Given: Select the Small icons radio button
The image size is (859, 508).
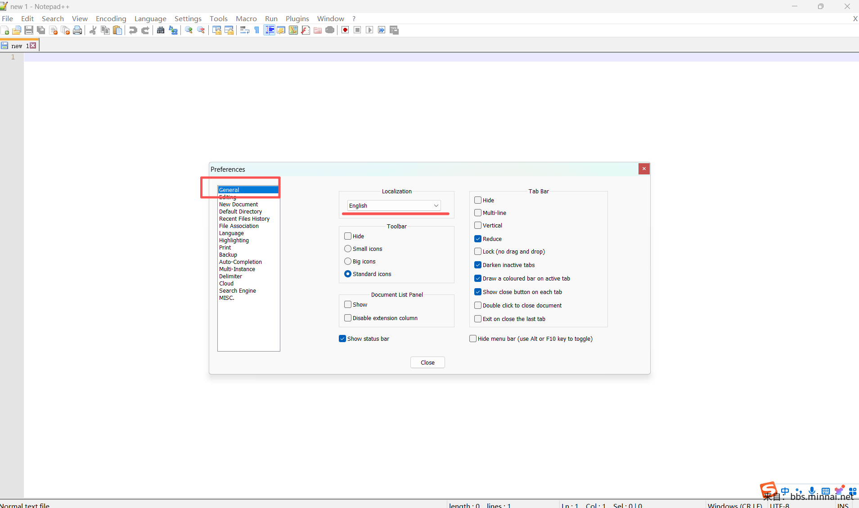Looking at the screenshot, I should [x=348, y=249].
